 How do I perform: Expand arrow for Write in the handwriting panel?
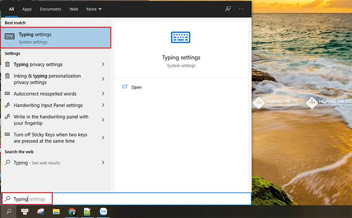point(103,120)
